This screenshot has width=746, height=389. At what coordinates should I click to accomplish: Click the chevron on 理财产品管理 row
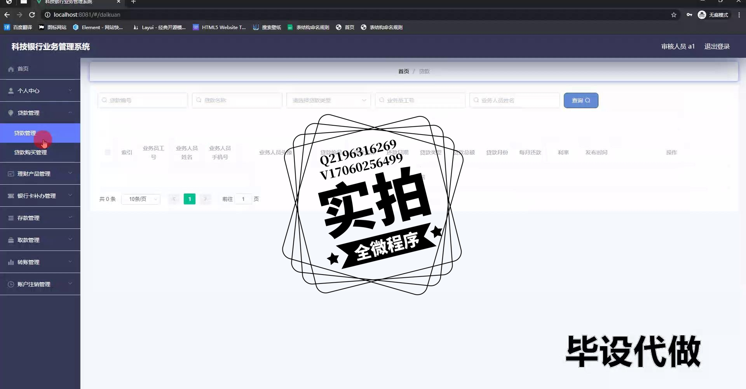[x=70, y=173]
